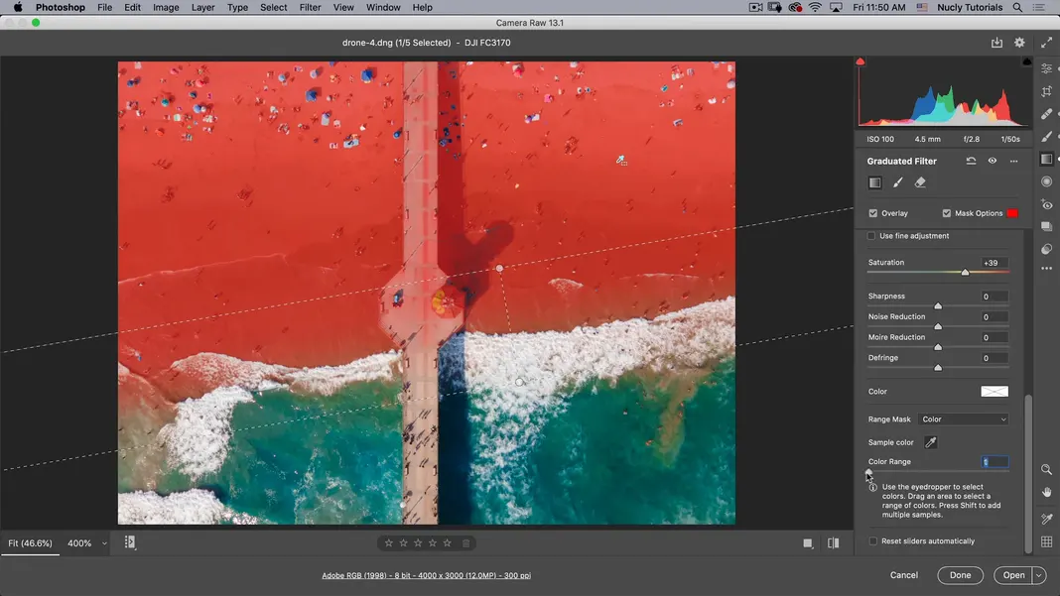
Task: Open the Layer menu
Action: 202,7
